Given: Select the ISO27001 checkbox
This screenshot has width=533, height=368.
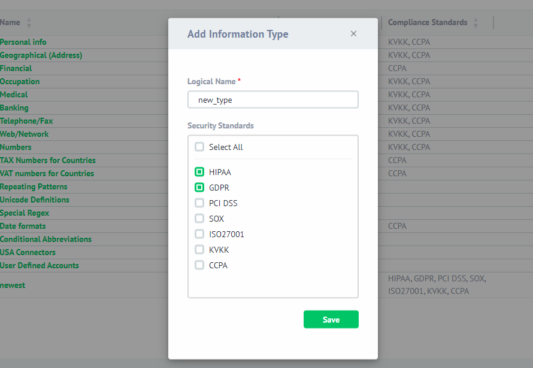Looking at the screenshot, I should 199,234.
